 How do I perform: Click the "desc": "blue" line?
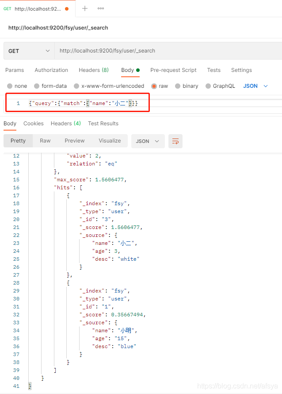pyautogui.click(x=114, y=346)
